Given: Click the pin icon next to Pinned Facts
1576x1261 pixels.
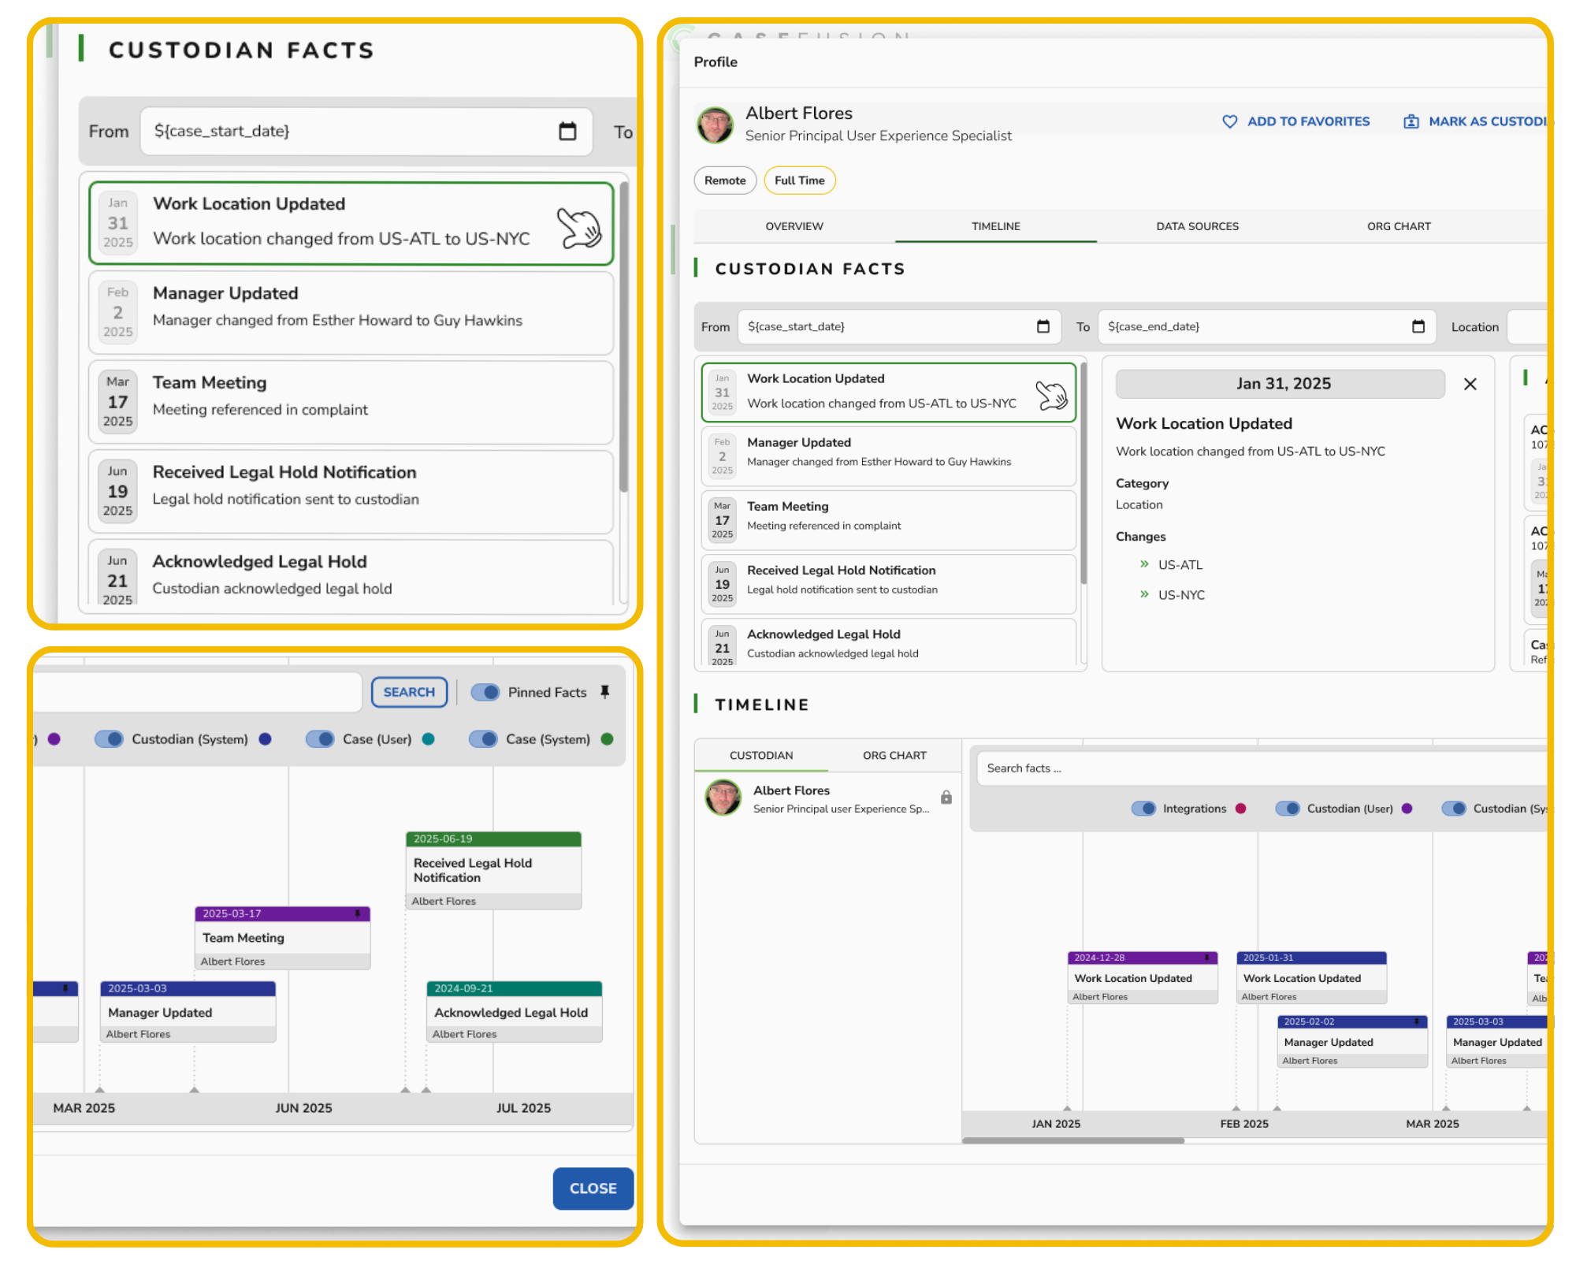Looking at the screenshot, I should pos(605,692).
